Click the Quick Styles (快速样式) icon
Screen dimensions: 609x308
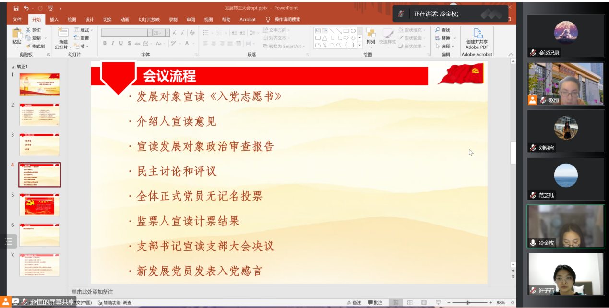point(388,38)
